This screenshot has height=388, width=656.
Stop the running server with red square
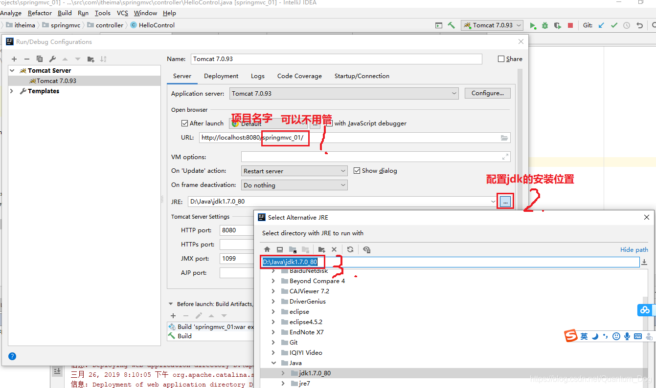[x=570, y=25]
